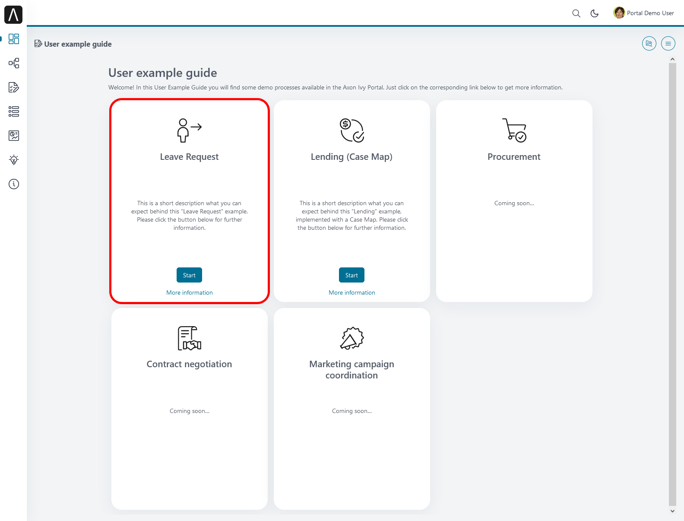Click the Contract negotiation document icon
The image size is (684, 521).
pos(190,338)
